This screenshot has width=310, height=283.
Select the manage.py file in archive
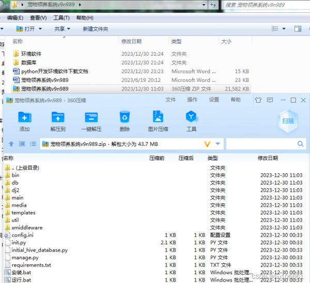point(25,257)
